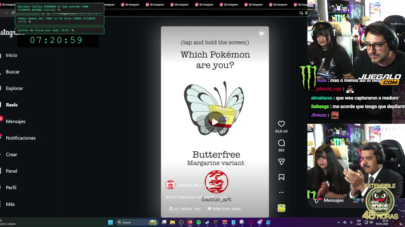Show the 863 comments count

281,150
